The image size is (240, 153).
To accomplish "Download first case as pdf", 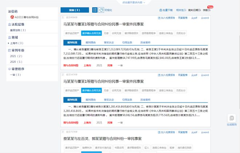I will (x=194, y=18).
